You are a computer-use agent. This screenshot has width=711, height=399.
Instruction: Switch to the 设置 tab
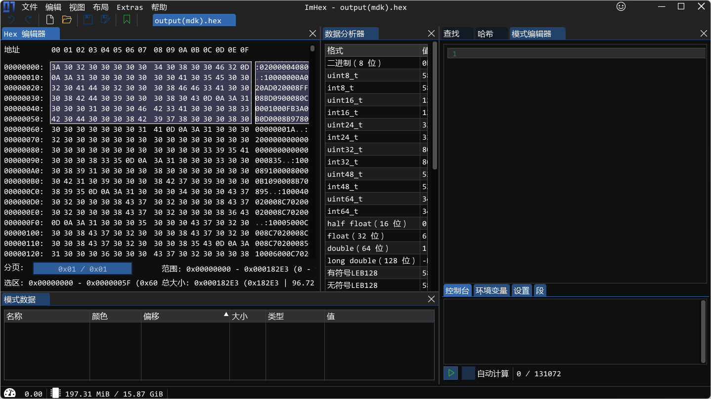click(522, 291)
